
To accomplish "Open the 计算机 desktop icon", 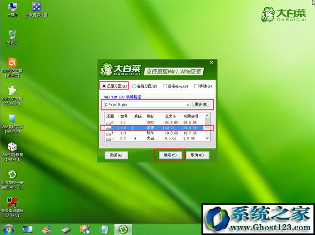I will tap(12, 10).
